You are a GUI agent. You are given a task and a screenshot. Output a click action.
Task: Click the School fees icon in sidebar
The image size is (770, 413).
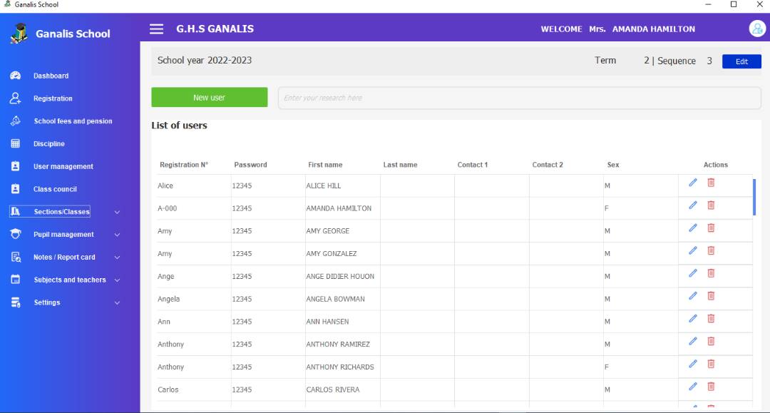click(15, 121)
